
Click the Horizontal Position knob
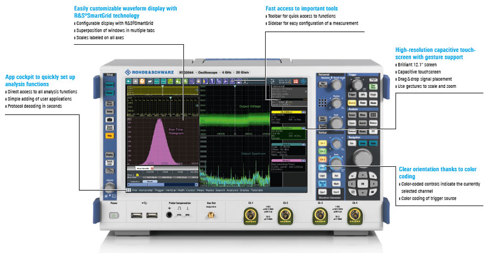pos(336,103)
